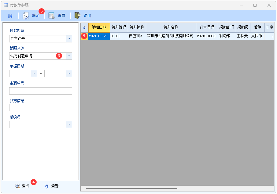
Task: Click the horizontal scrollbar below the grid
Action: coord(131,189)
